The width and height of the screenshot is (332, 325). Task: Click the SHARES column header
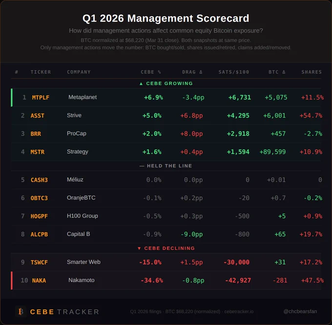311,72
